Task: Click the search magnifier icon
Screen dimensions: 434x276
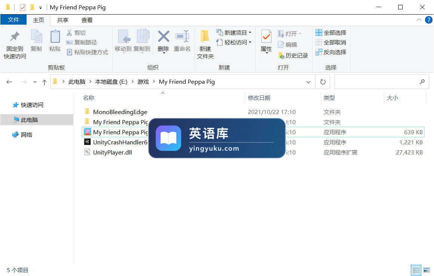Action: click(x=422, y=82)
